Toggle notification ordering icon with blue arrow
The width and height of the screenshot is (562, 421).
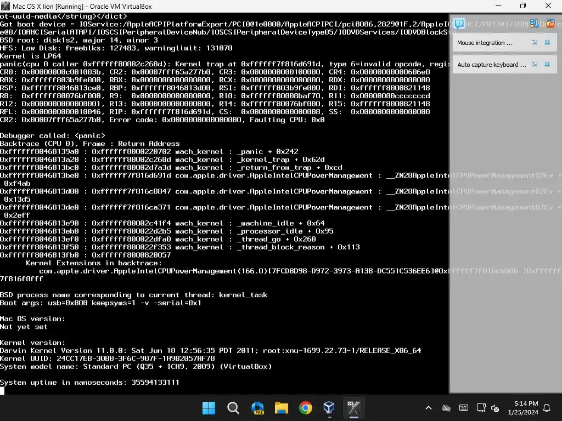click(534, 24)
